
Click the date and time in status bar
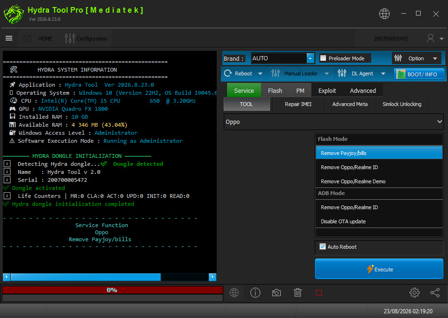tap(408, 311)
